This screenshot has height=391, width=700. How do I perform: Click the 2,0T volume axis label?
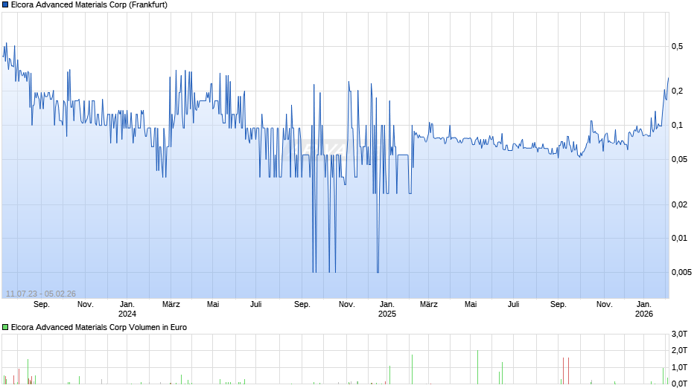679,350
